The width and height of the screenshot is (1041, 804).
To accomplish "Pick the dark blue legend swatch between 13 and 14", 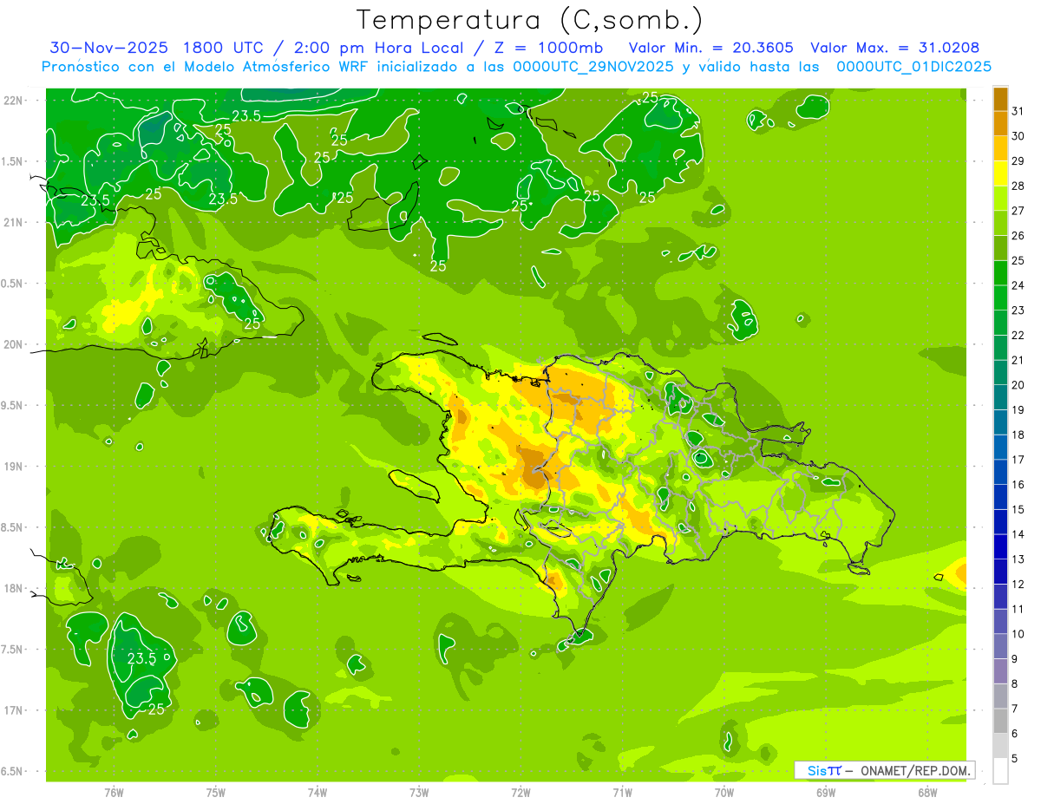I will click(1000, 547).
